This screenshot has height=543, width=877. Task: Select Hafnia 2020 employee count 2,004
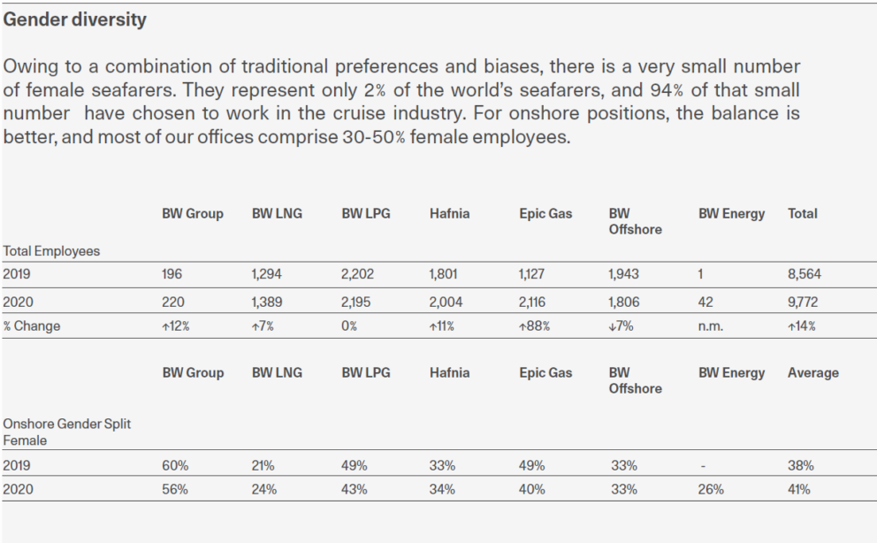446,302
